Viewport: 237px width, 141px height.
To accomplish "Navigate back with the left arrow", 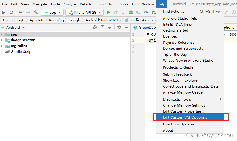I will [x=20, y=12].
